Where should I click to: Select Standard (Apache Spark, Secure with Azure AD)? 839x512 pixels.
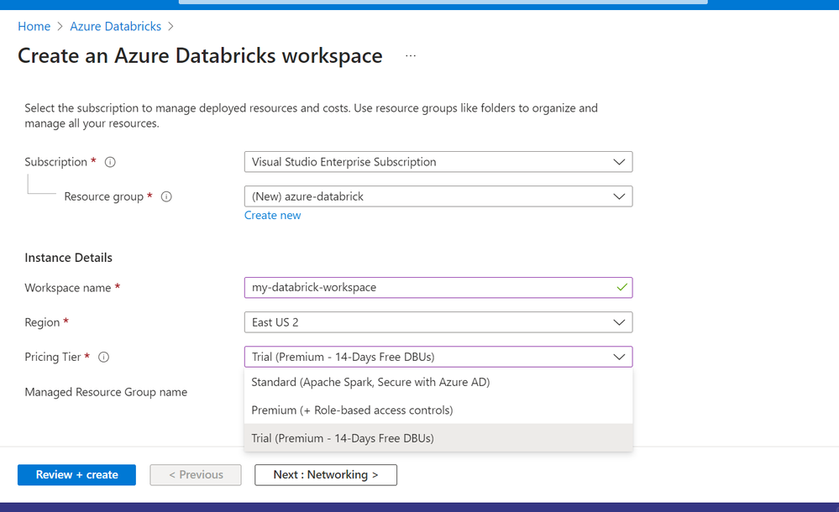[x=438, y=382]
